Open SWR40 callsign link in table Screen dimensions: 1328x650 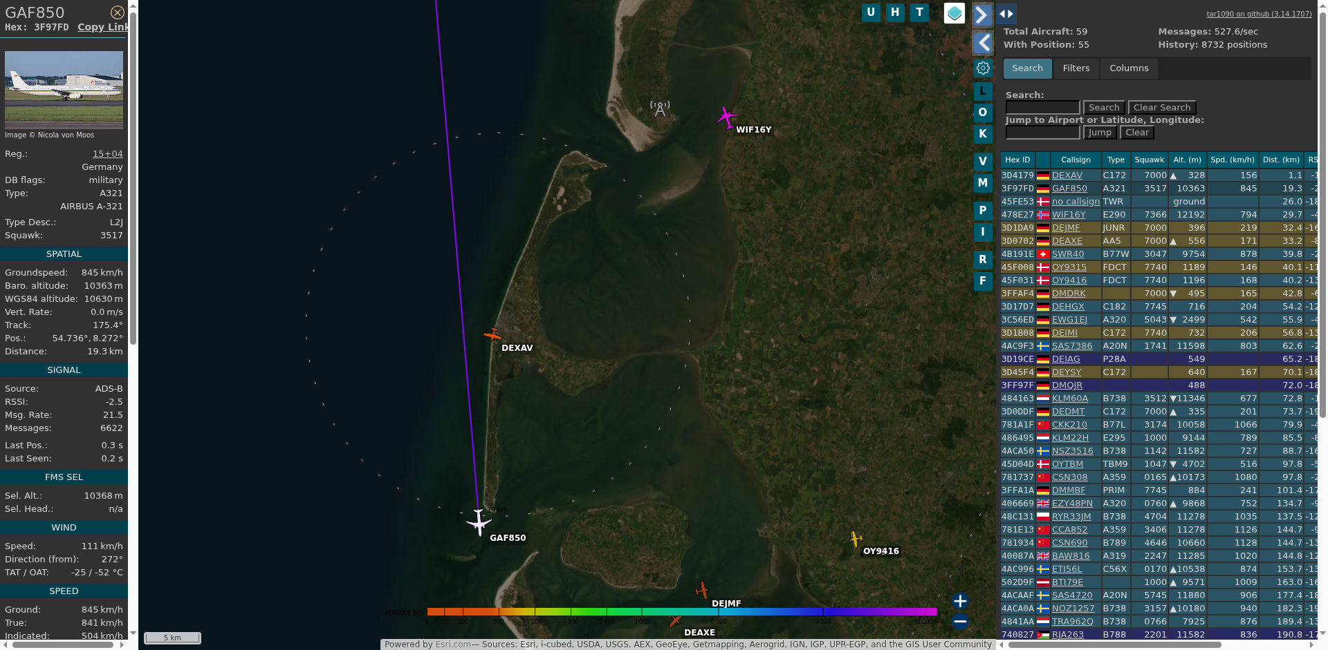pyautogui.click(x=1067, y=254)
